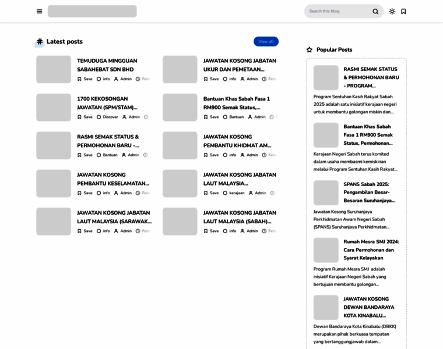This screenshot has width=443, height=349.
Task: Open JABATAN LAUT MALAYSIA (SABAH) title
Action: (240, 217)
